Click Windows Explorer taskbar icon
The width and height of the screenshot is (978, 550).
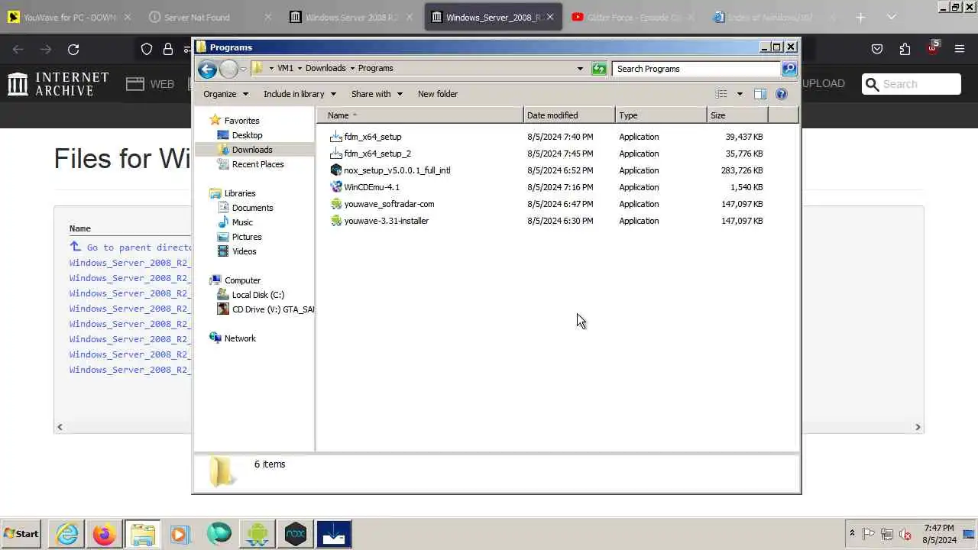click(x=143, y=534)
